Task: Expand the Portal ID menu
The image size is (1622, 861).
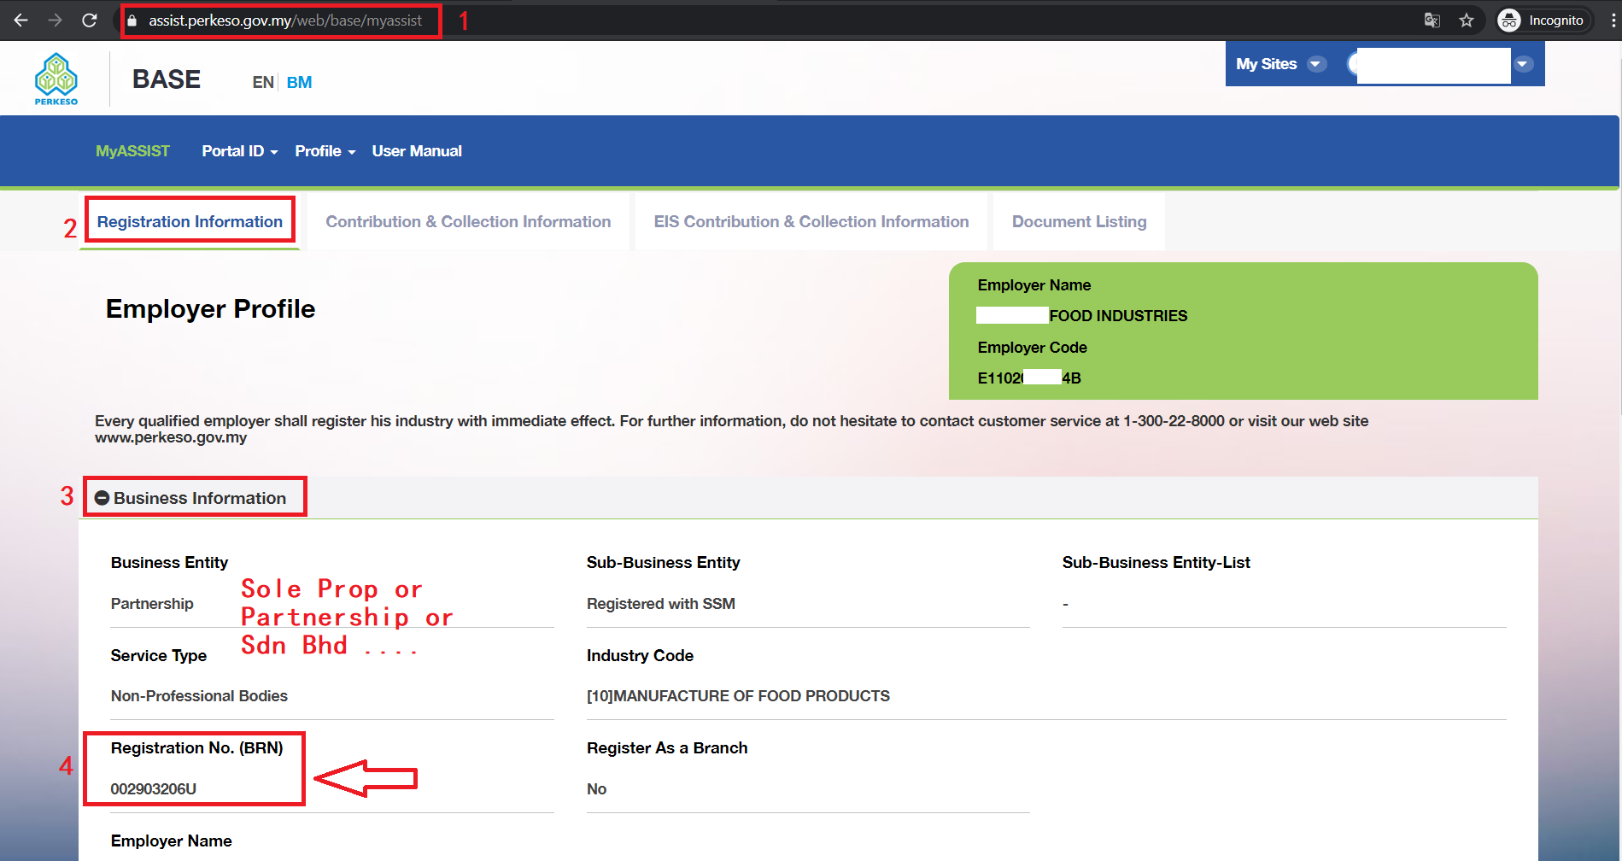Action: [x=240, y=151]
